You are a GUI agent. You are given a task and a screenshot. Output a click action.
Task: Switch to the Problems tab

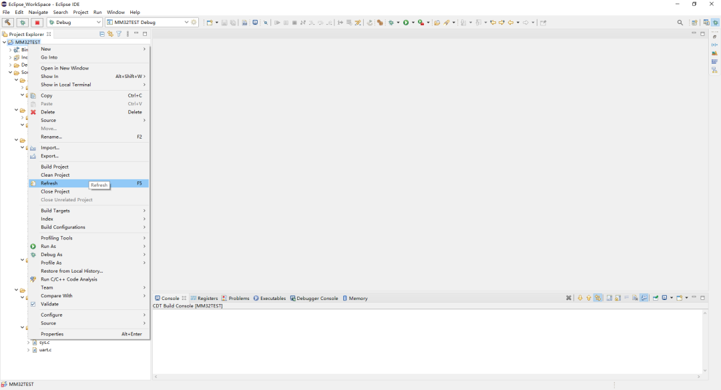tap(236, 298)
